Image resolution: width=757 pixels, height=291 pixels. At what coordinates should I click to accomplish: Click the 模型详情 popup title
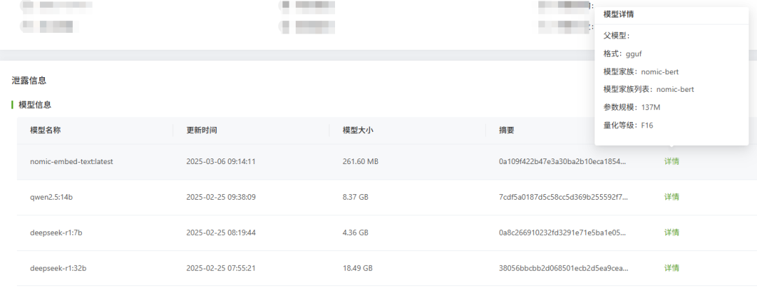pos(618,15)
